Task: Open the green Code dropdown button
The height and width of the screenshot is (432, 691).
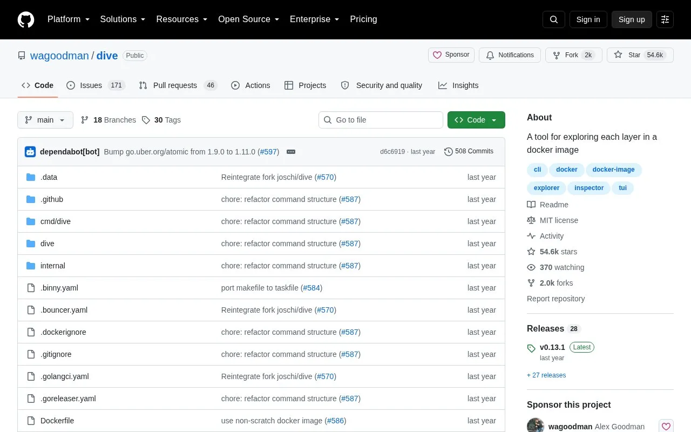Action: point(476,120)
